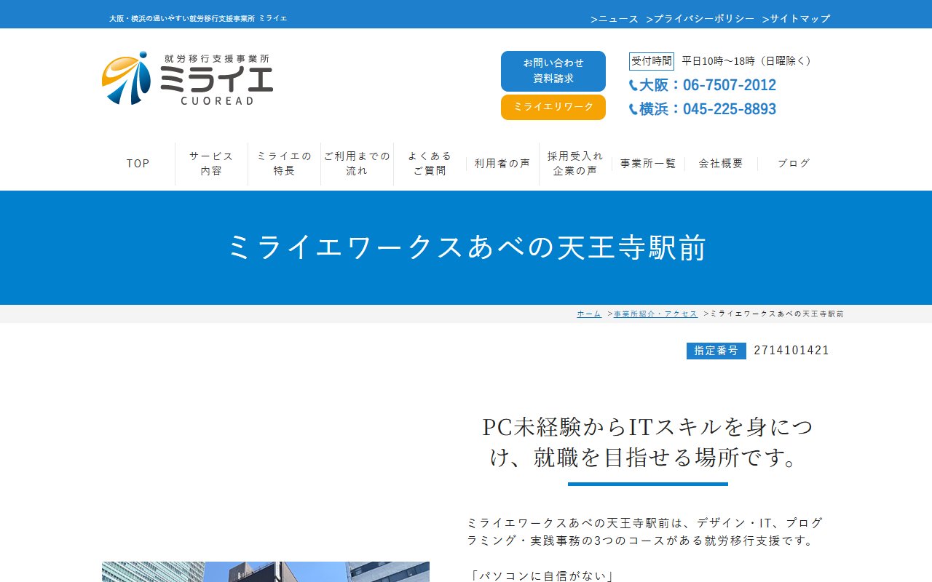The width and height of the screenshot is (932, 582).
Task: Open ブログ menu item
Action: pos(794,164)
